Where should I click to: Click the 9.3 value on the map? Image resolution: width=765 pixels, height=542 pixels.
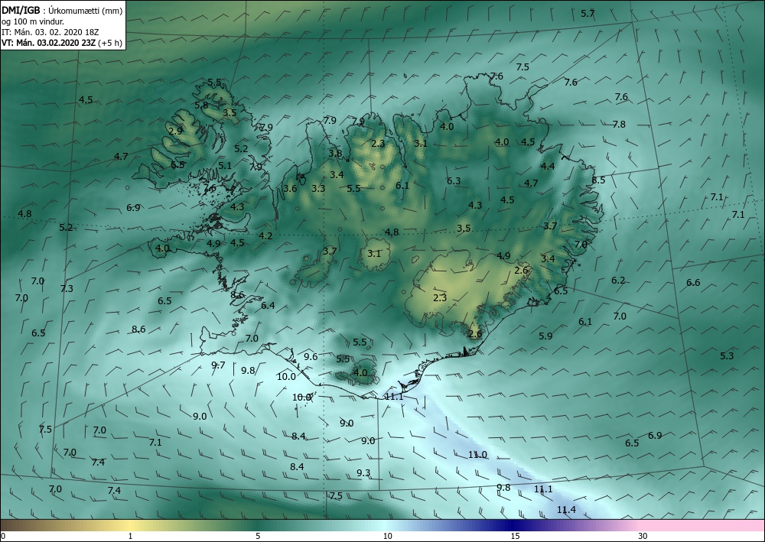pyautogui.click(x=363, y=473)
